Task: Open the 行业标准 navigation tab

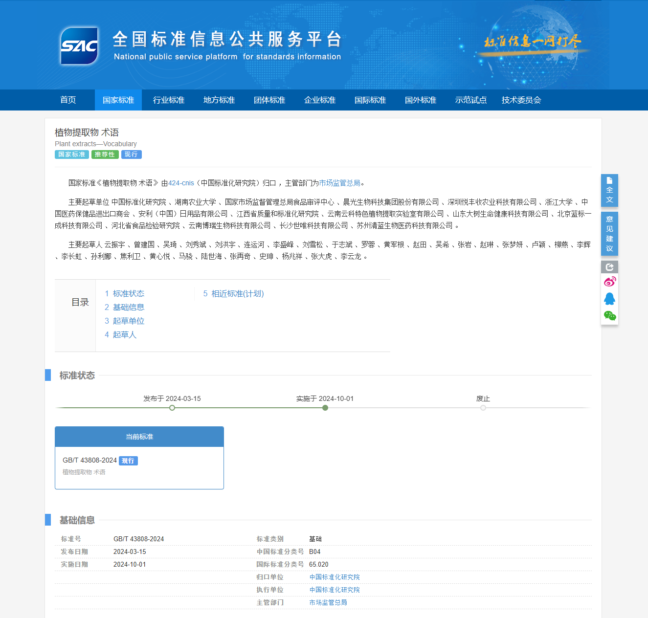Action: [169, 100]
